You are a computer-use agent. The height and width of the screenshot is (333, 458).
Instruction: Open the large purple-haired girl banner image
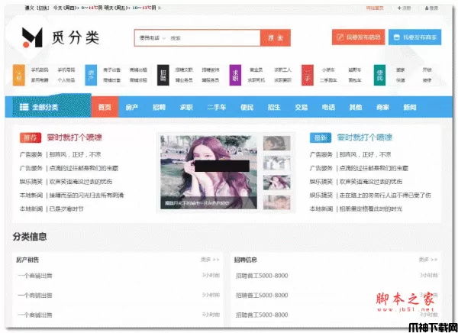click(208, 172)
